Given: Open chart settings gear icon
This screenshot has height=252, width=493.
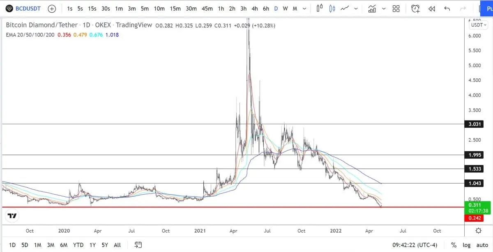Looking at the screenshot, I should [478, 231].
